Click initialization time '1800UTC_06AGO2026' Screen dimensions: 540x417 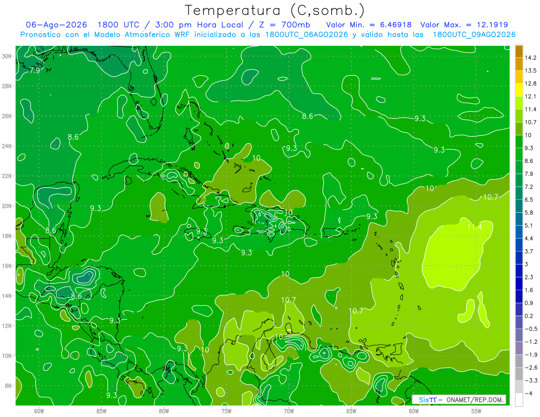(306, 35)
